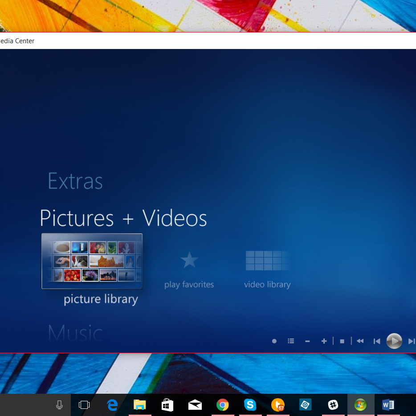This screenshot has width=416, height=416.
Task: Open the Windows Store taskbar icon
Action: tap(167, 405)
